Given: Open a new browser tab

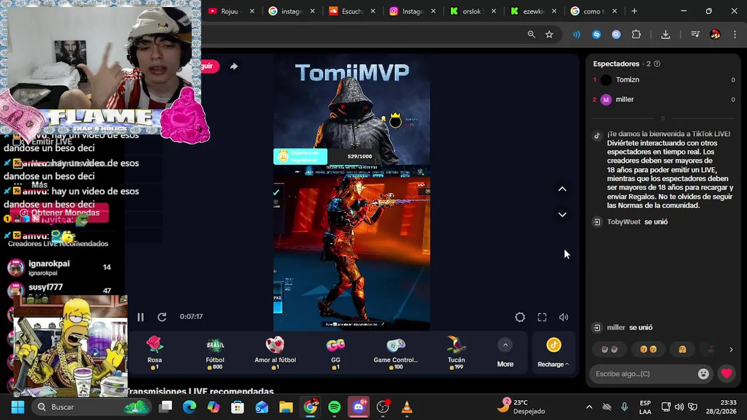Looking at the screenshot, I should pos(634,11).
